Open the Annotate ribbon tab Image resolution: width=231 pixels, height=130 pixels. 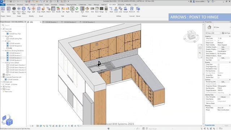point(54,5)
